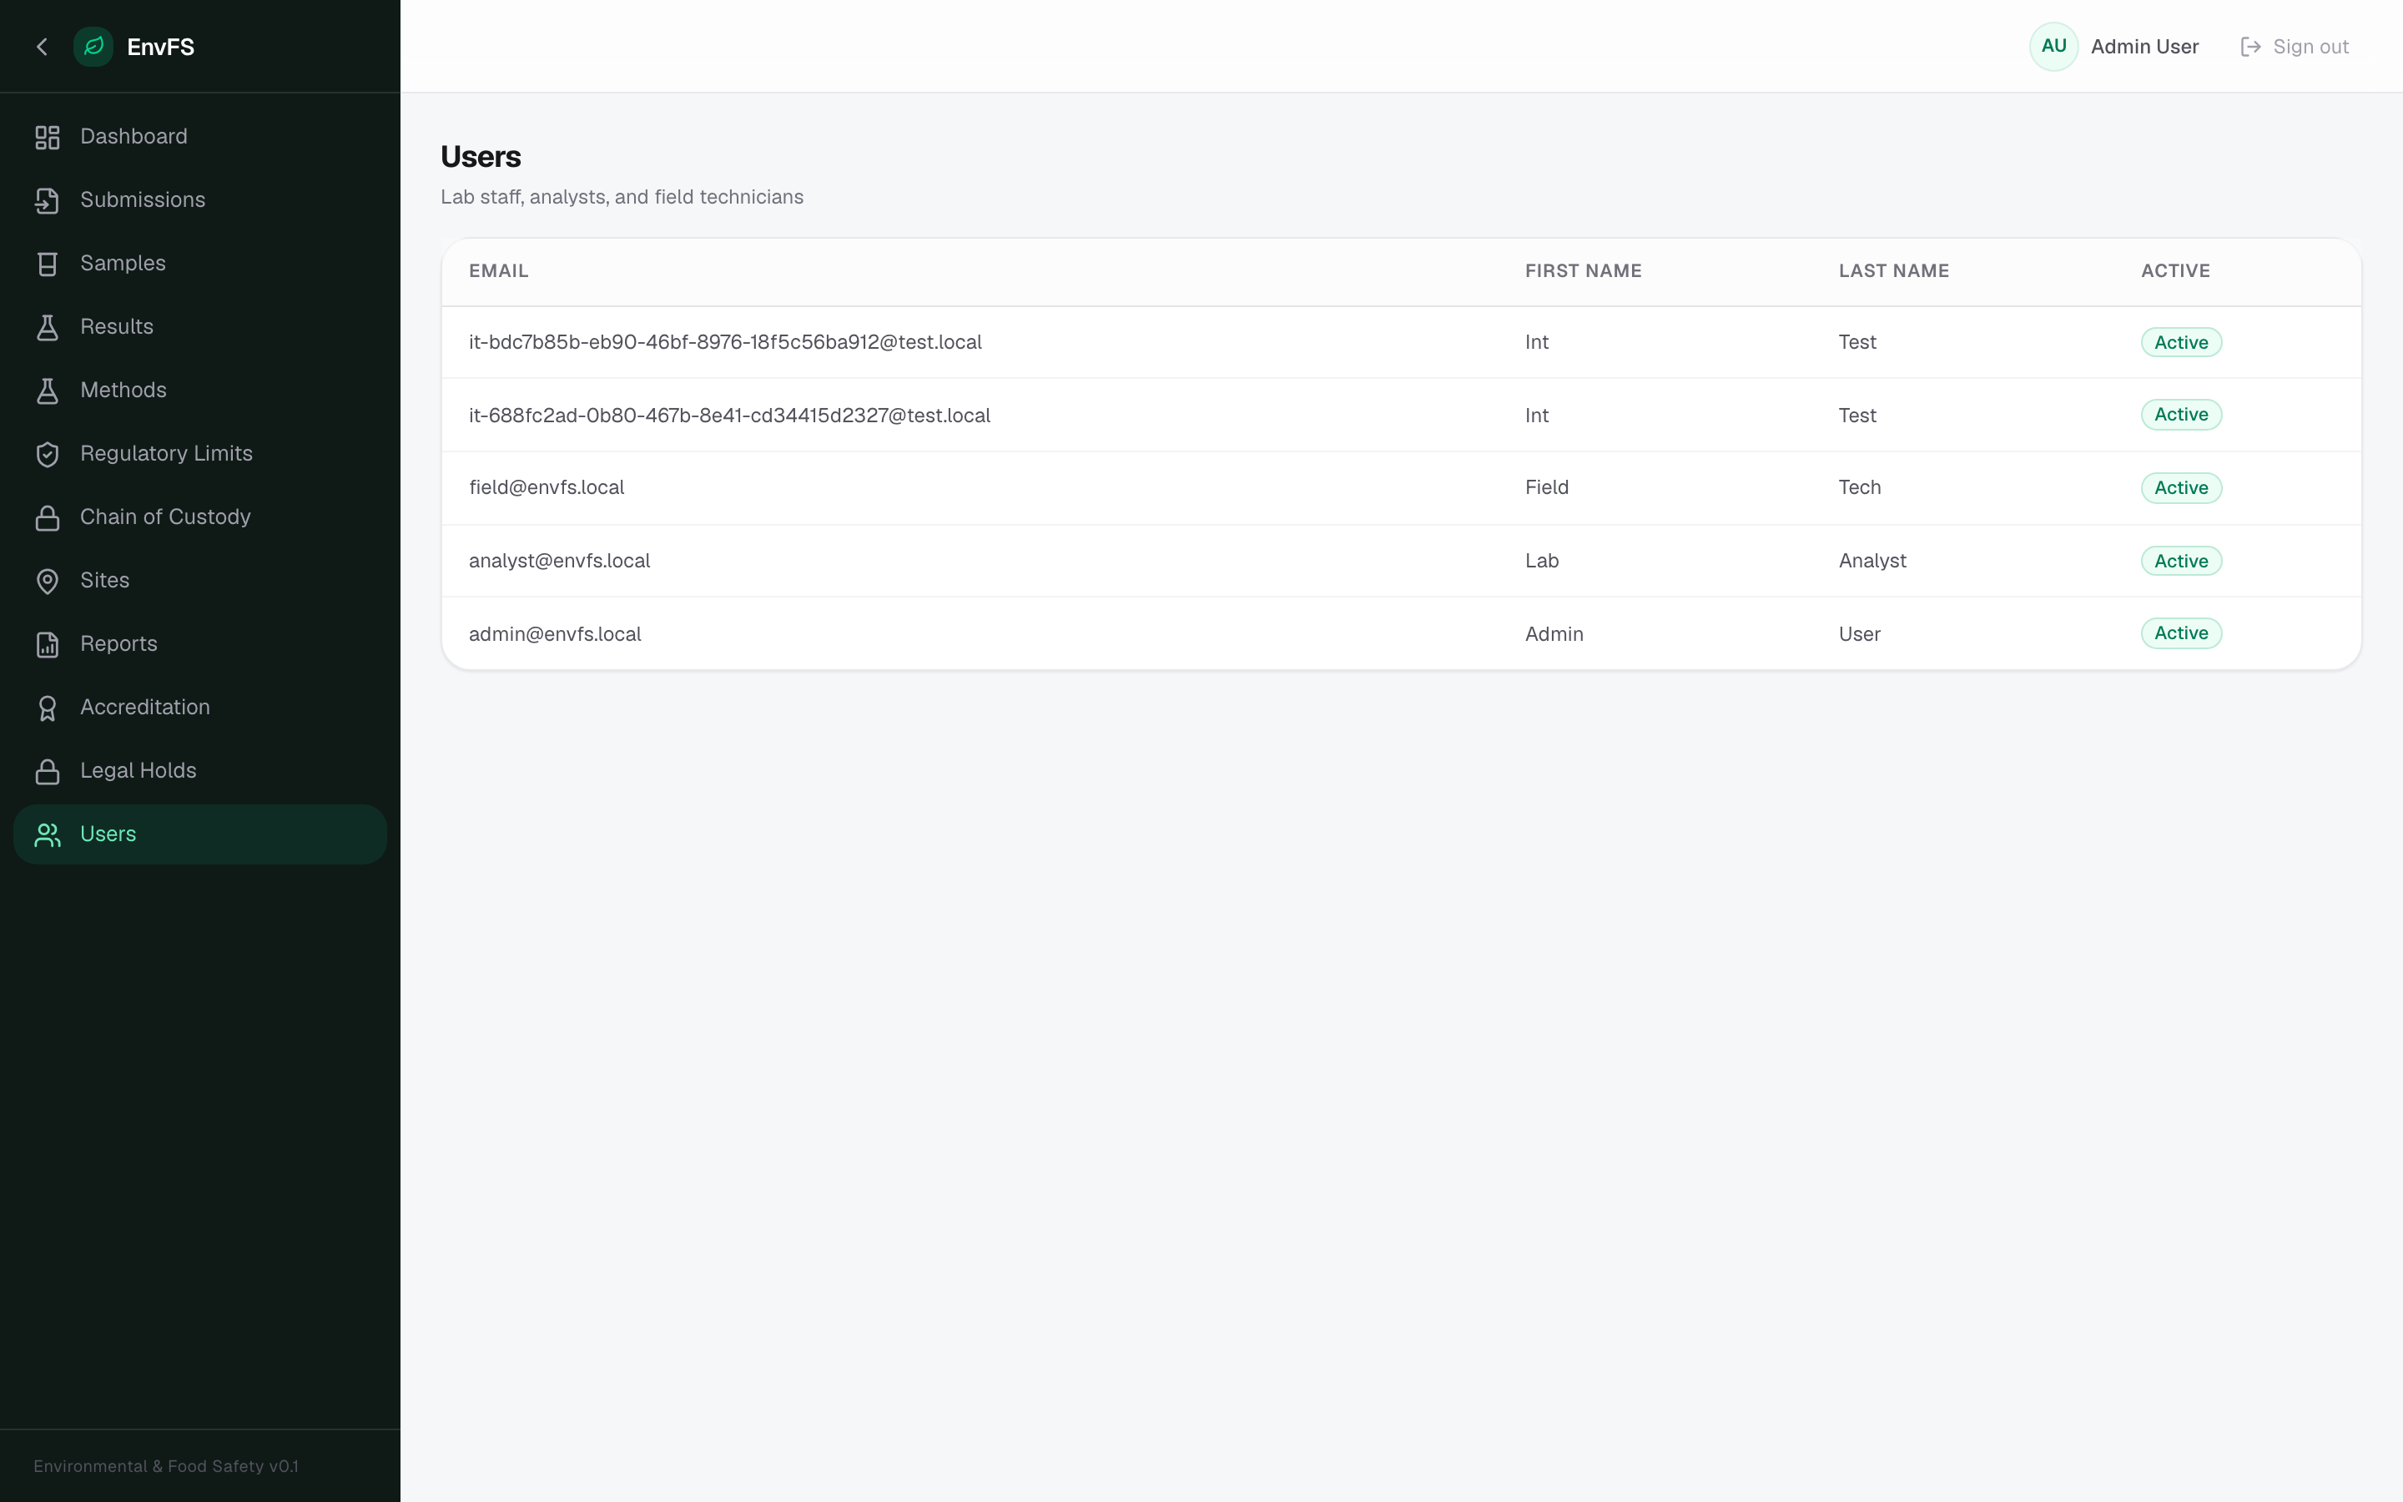Click the AU avatar badge
The height and width of the screenshot is (1502, 2403).
(x=2053, y=47)
